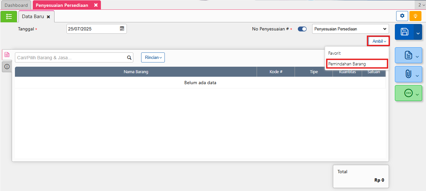Switch to the Dashboard tab
The width and height of the screenshot is (426, 191).
tap(16, 5)
